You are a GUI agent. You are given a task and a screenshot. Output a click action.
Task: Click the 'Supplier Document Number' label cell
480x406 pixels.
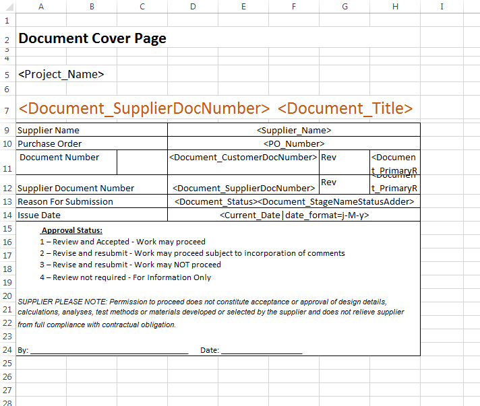coord(92,184)
